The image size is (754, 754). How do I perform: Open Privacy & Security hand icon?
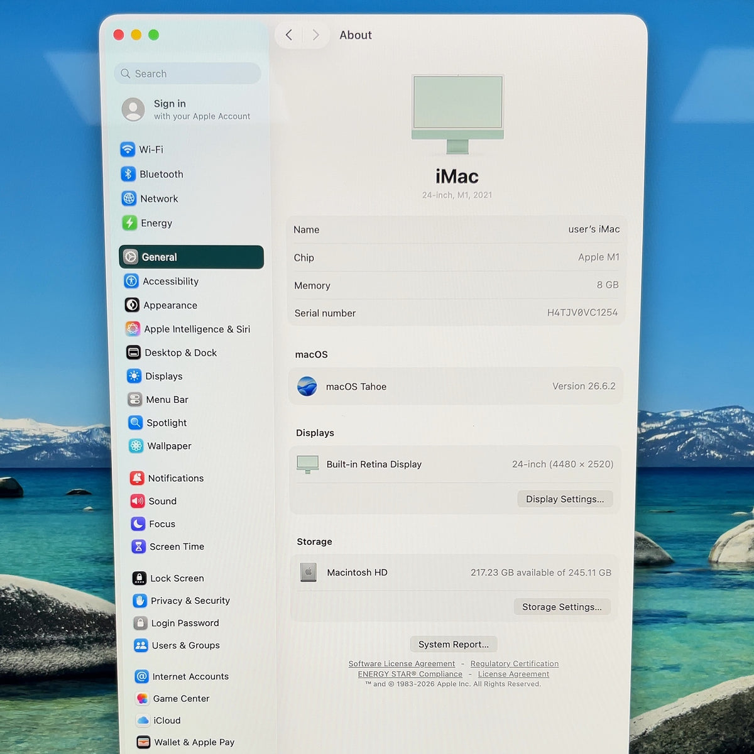pos(140,601)
